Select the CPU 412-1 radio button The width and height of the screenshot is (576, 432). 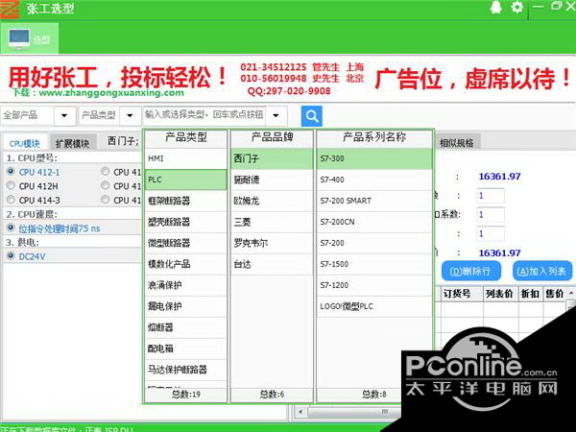(x=11, y=172)
